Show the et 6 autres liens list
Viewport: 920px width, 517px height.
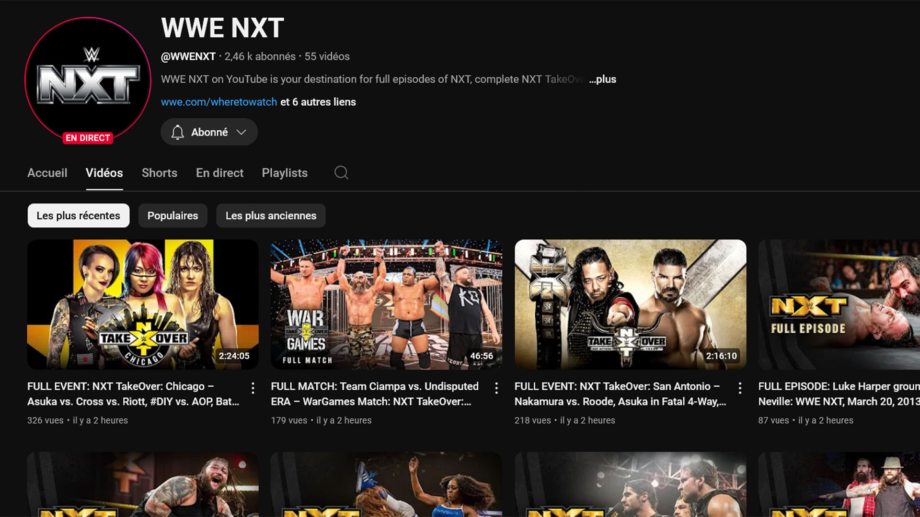(318, 102)
